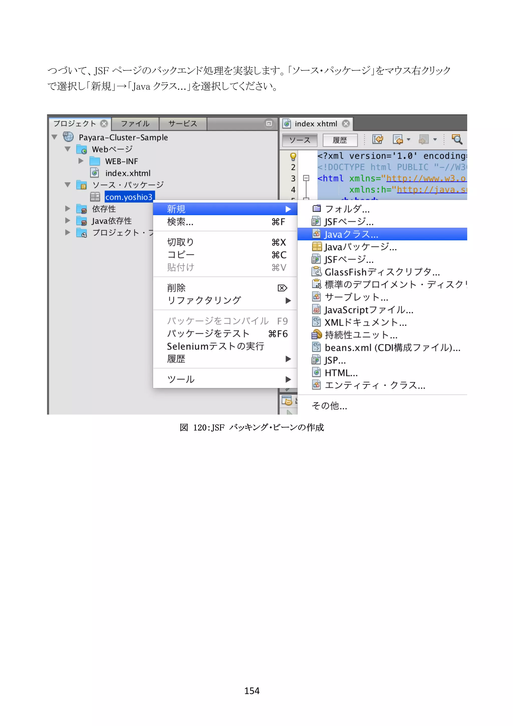Screen dimensions: 513x726
Task: Click the ソース・パッケージ folder icon
Action: coord(82,185)
